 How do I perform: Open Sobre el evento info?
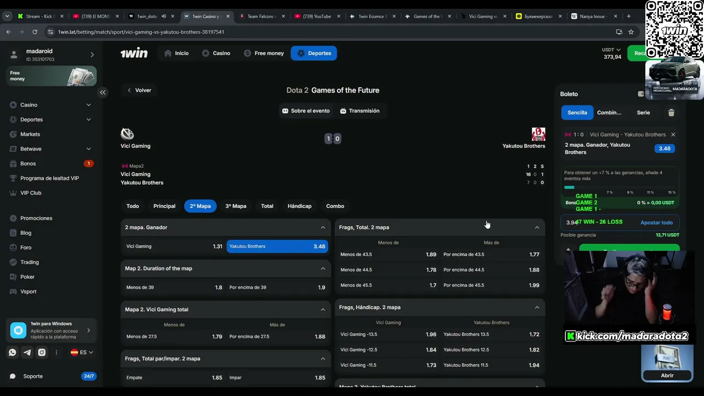[x=306, y=111]
